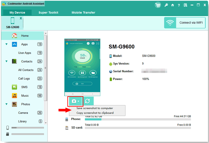Click the battery Power icon
This screenshot has height=143, width=209.
(x=111, y=79)
